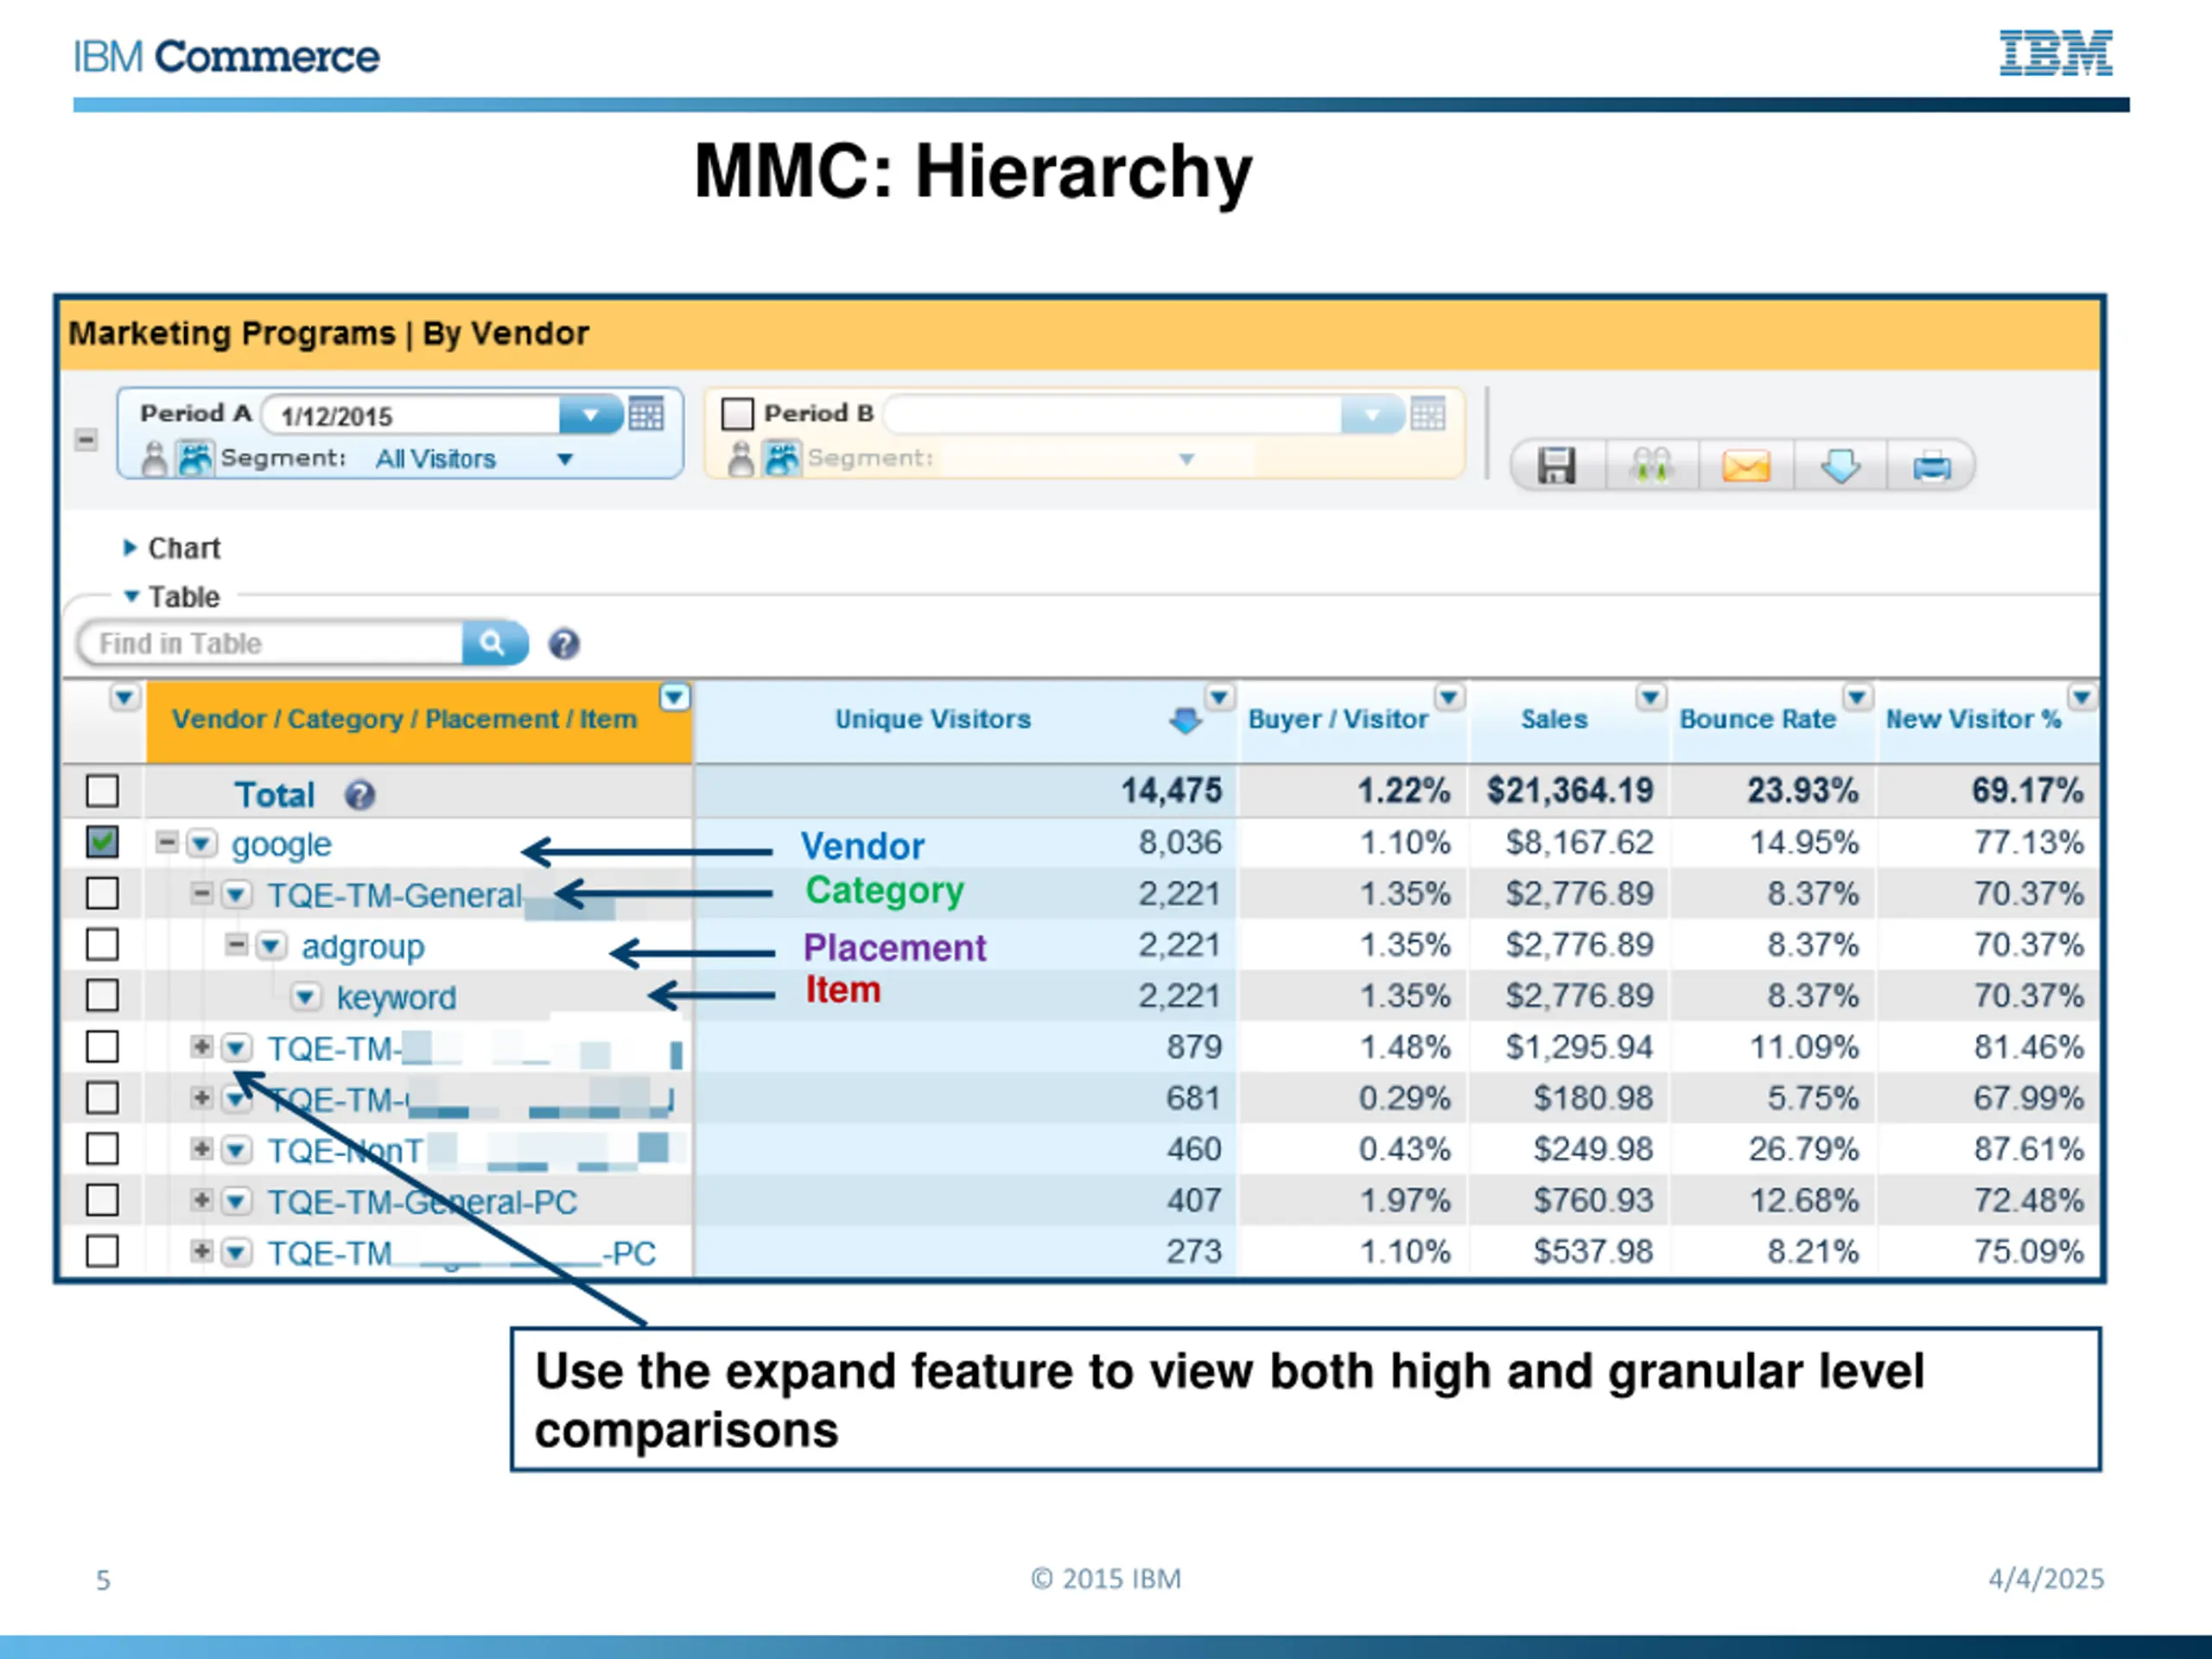
Task: Sort by Sales column header
Action: click(x=1554, y=719)
